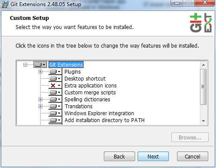This screenshot has height=168, width=216.
Task: Click the Custom merge scripts drive icon
Action: coord(55,92)
